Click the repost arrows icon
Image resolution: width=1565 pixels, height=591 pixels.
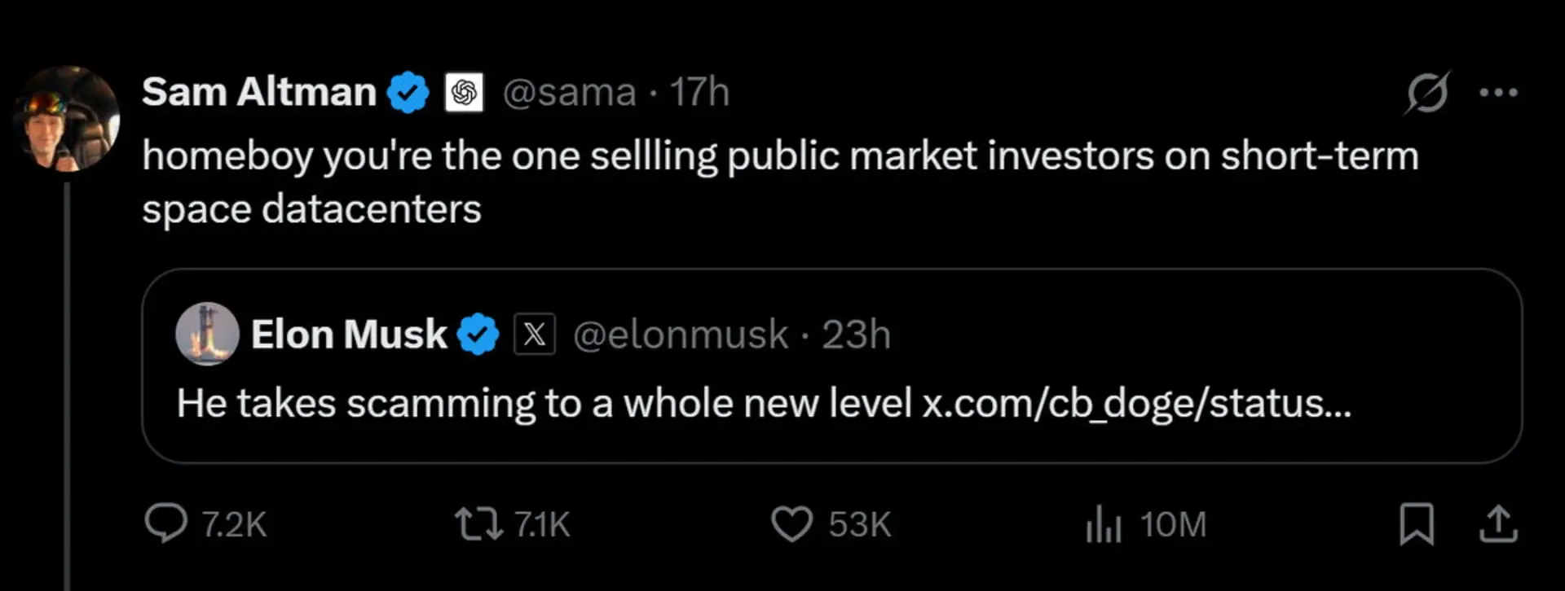coord(478,523)
